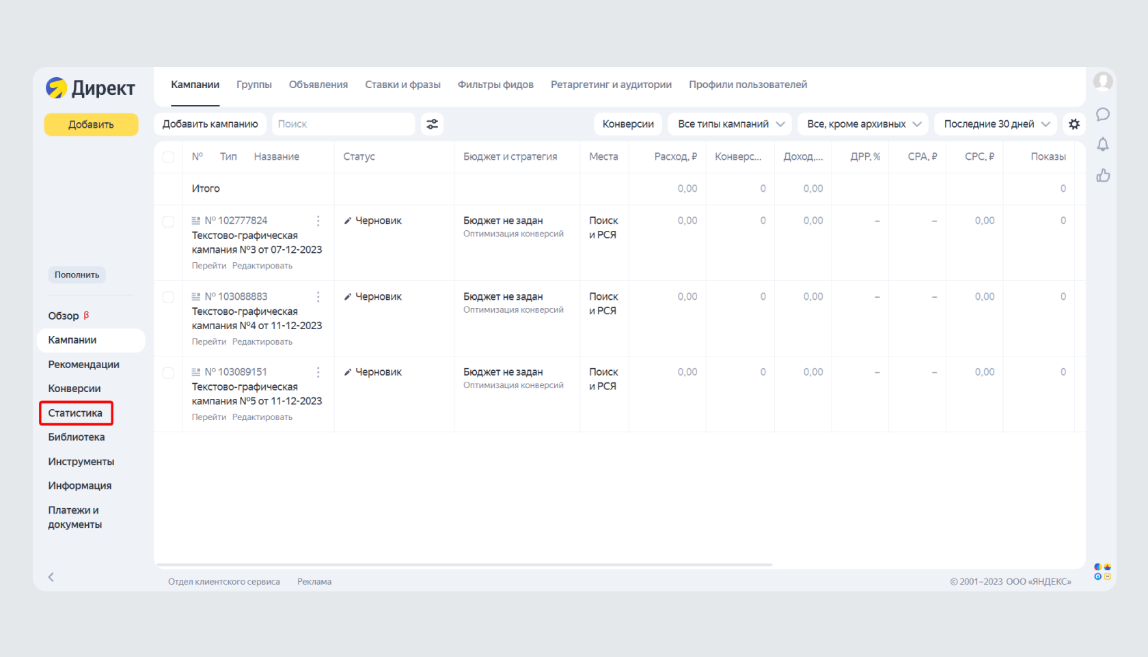
Task: Open the Ставки и фразы tab
Action: 402,85
